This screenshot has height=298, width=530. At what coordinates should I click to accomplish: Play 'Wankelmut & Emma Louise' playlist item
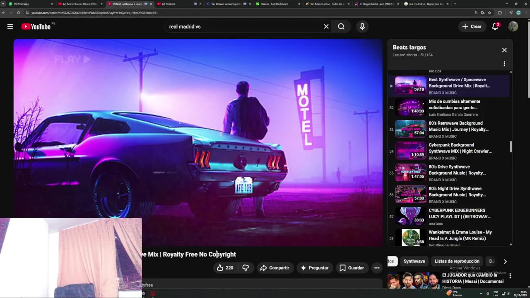(x=449, y=238)
